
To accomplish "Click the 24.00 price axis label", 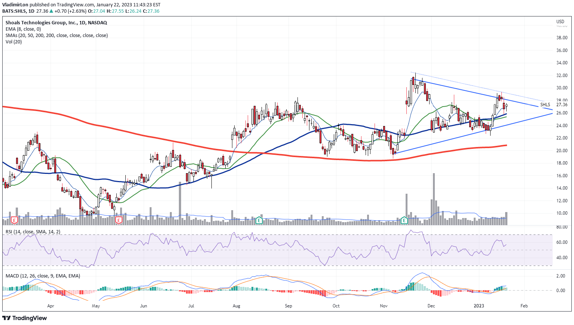I will 562,126.
